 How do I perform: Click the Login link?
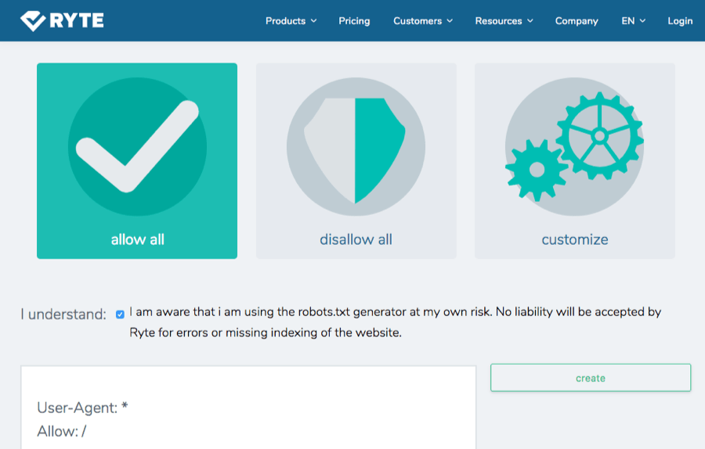click(679, 21)
